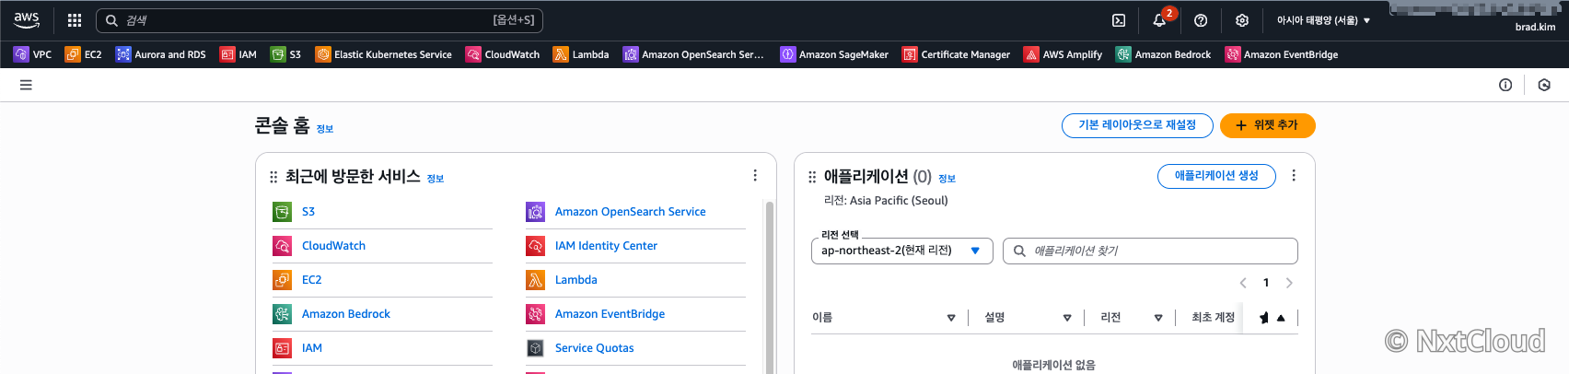1569x374 pixels.
Task: Click the drag handle of the recently visited widget
Action: tap(273, 177)
